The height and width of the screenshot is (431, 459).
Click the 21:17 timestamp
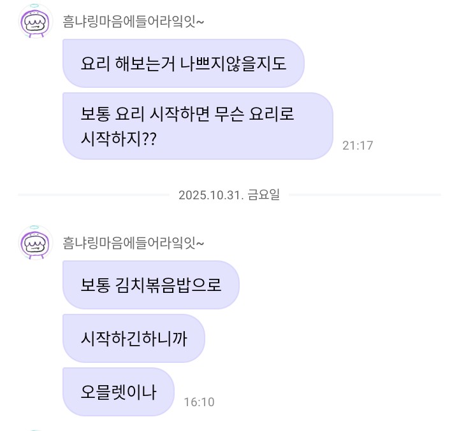357,146
